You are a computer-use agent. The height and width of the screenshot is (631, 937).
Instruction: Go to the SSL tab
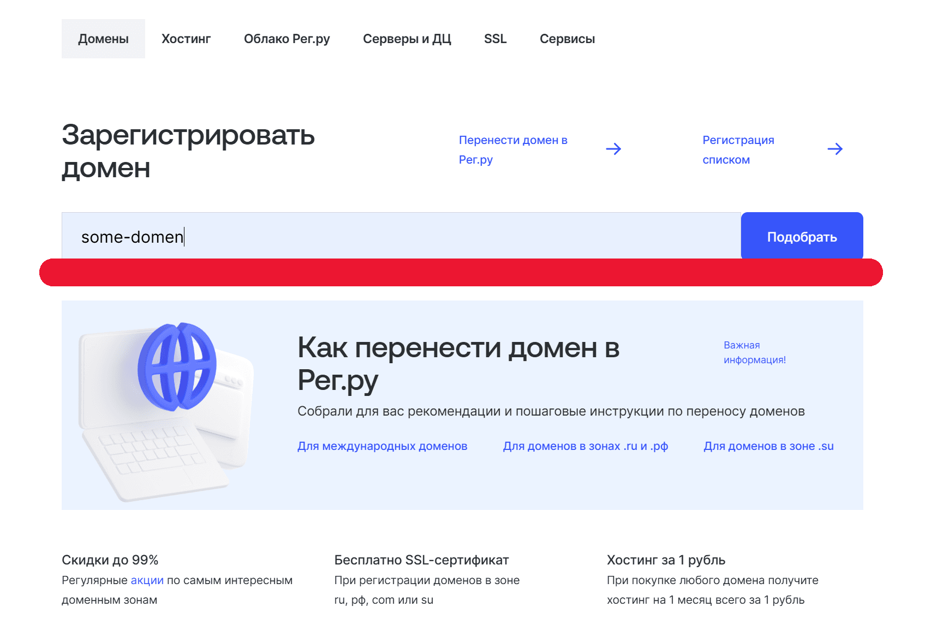(x=496, y=39)
